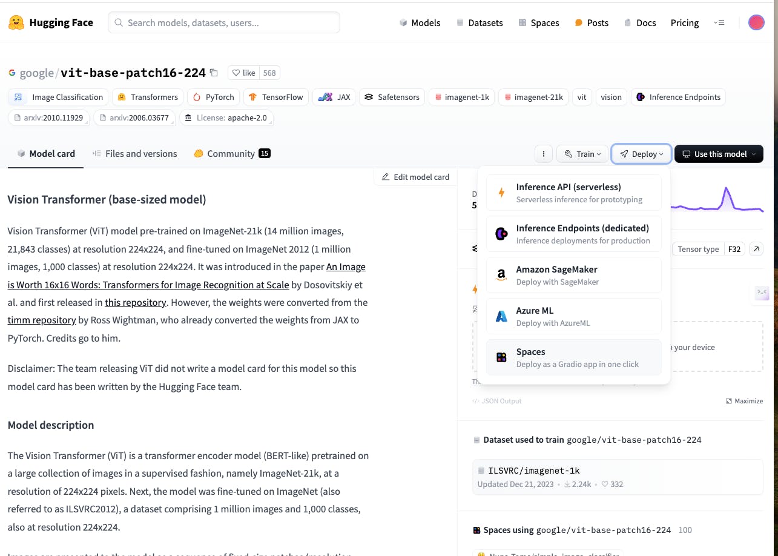
Task: Open the three-dot more options button
Action: click(x=544, y=154)
